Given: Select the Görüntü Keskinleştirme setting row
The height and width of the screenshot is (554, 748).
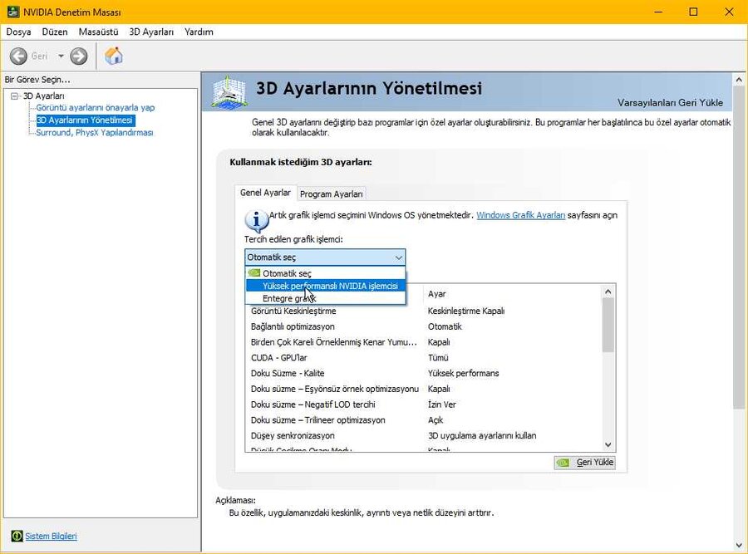Looking at the screenshot, I should [424, 311].
